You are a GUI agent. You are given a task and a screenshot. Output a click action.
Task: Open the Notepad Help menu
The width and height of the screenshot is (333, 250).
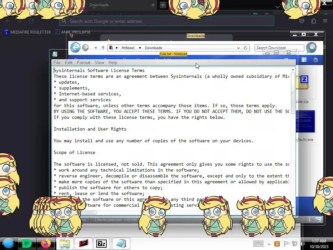[113, 62]
